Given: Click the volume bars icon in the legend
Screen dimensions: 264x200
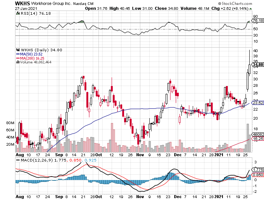Looking at the screenshot, I should (18, 62).
